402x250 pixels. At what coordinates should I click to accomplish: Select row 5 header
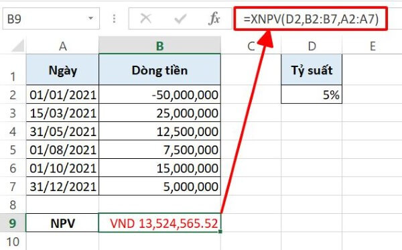click(x=13, y=149)
